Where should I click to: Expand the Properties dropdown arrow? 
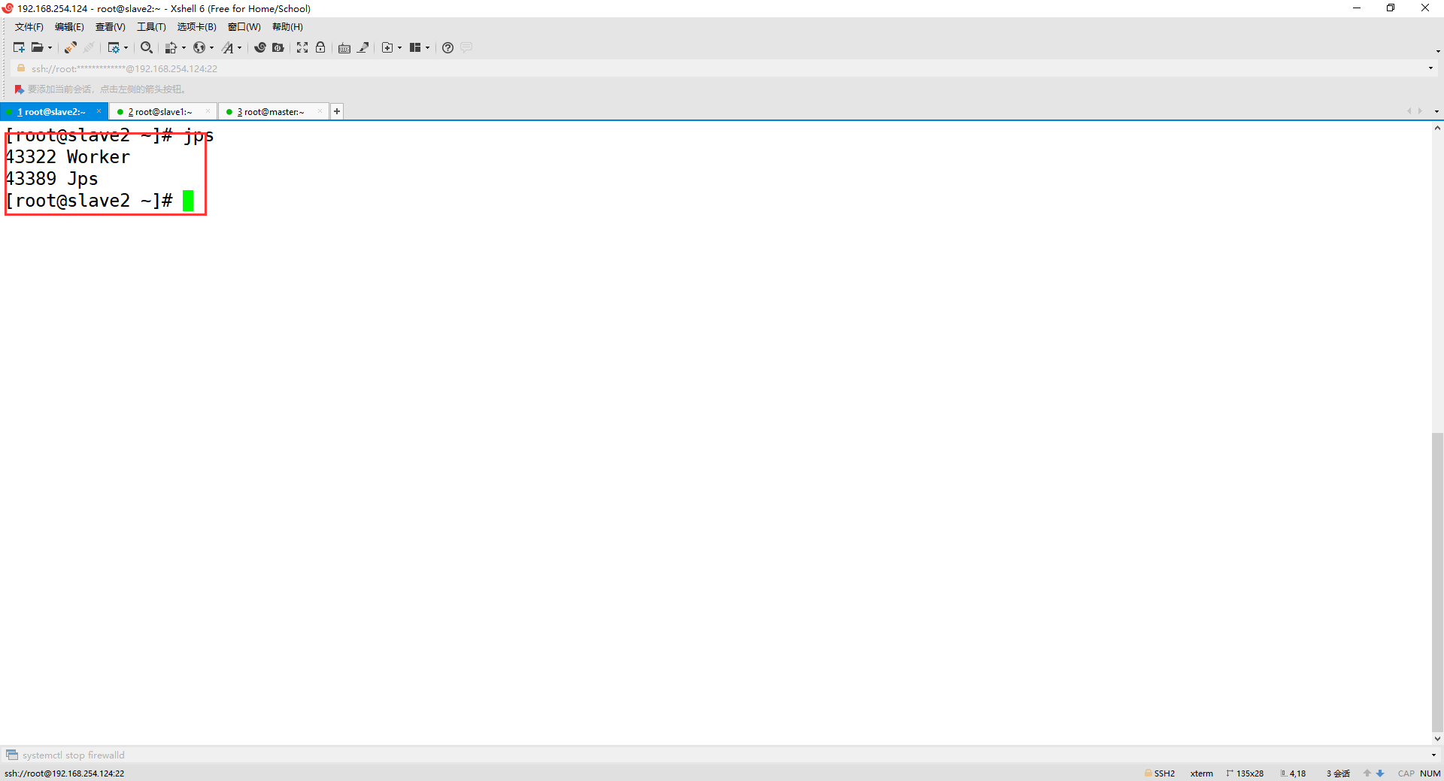coord(126,47)
